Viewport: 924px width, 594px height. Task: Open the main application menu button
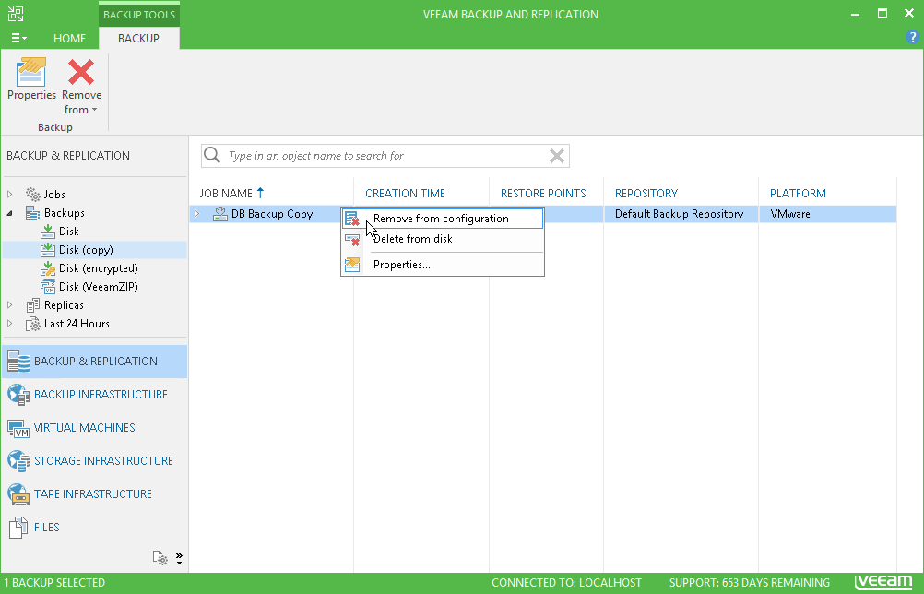pyautogui.click(x=18, y=39)
